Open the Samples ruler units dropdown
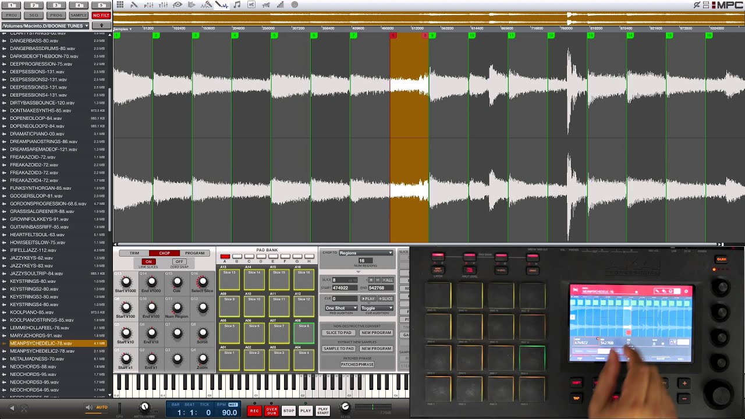745x419 pixels. click(122, 29)
